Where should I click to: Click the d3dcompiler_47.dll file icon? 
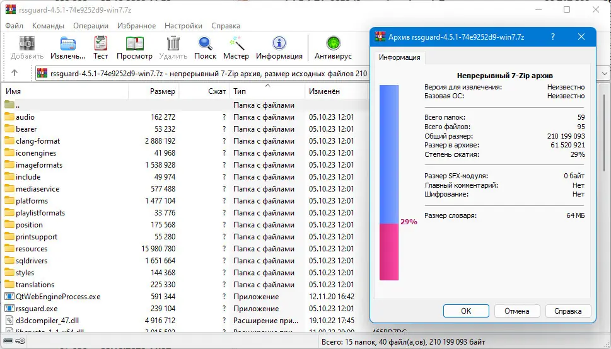point(9,321)
